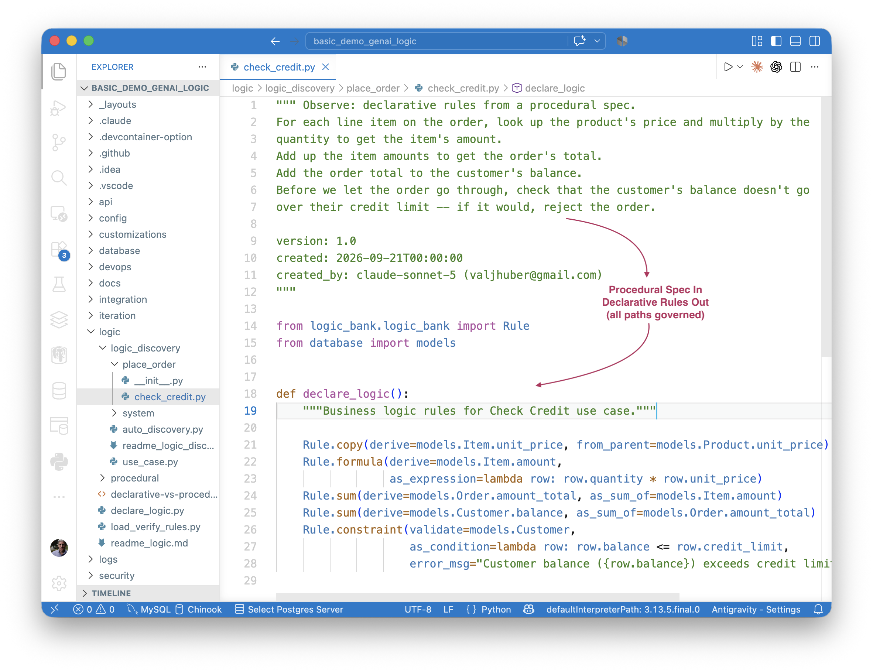
Task: Toggle the Primary Side Bar visibility
Action: point(776,41)
